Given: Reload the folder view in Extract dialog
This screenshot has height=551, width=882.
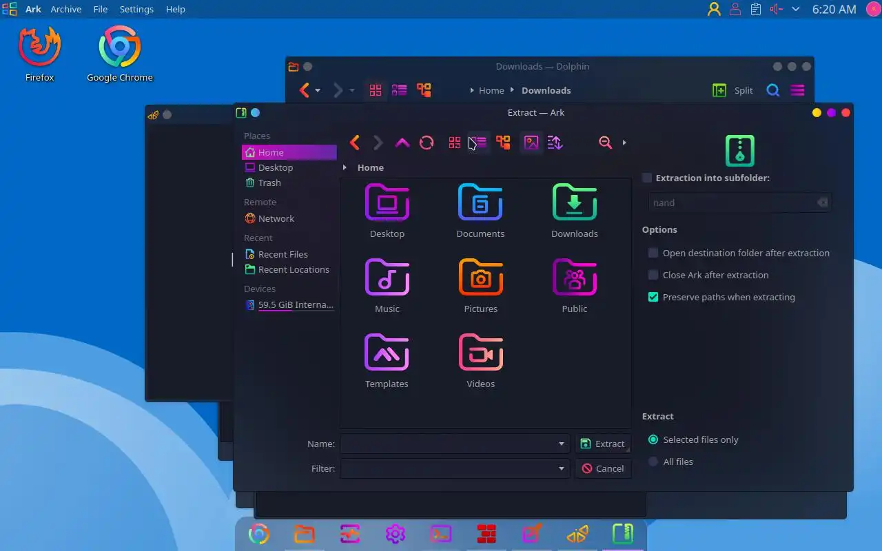Looking at the screenshot, I should click(x=427, y=143).
